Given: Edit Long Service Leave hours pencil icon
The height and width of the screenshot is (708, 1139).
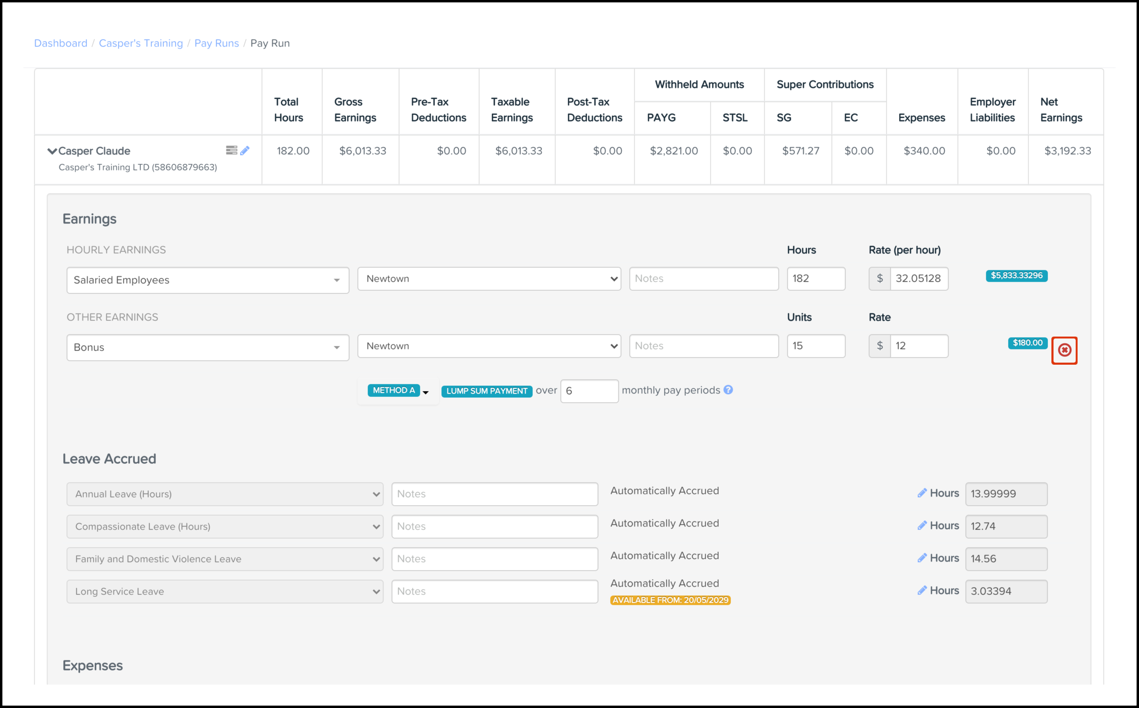Looking at the screenshot, I should [921, 590].
